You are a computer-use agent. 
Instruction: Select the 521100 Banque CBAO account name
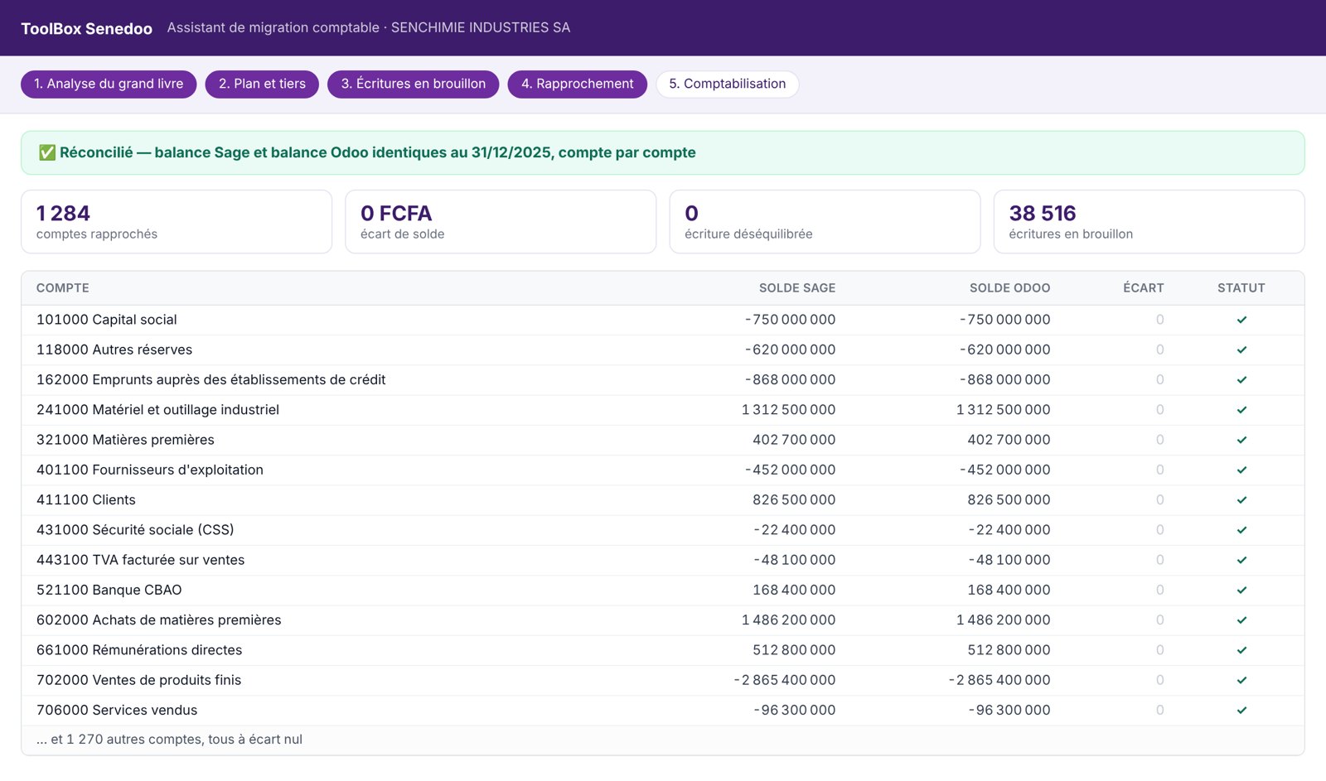(109, 590)
